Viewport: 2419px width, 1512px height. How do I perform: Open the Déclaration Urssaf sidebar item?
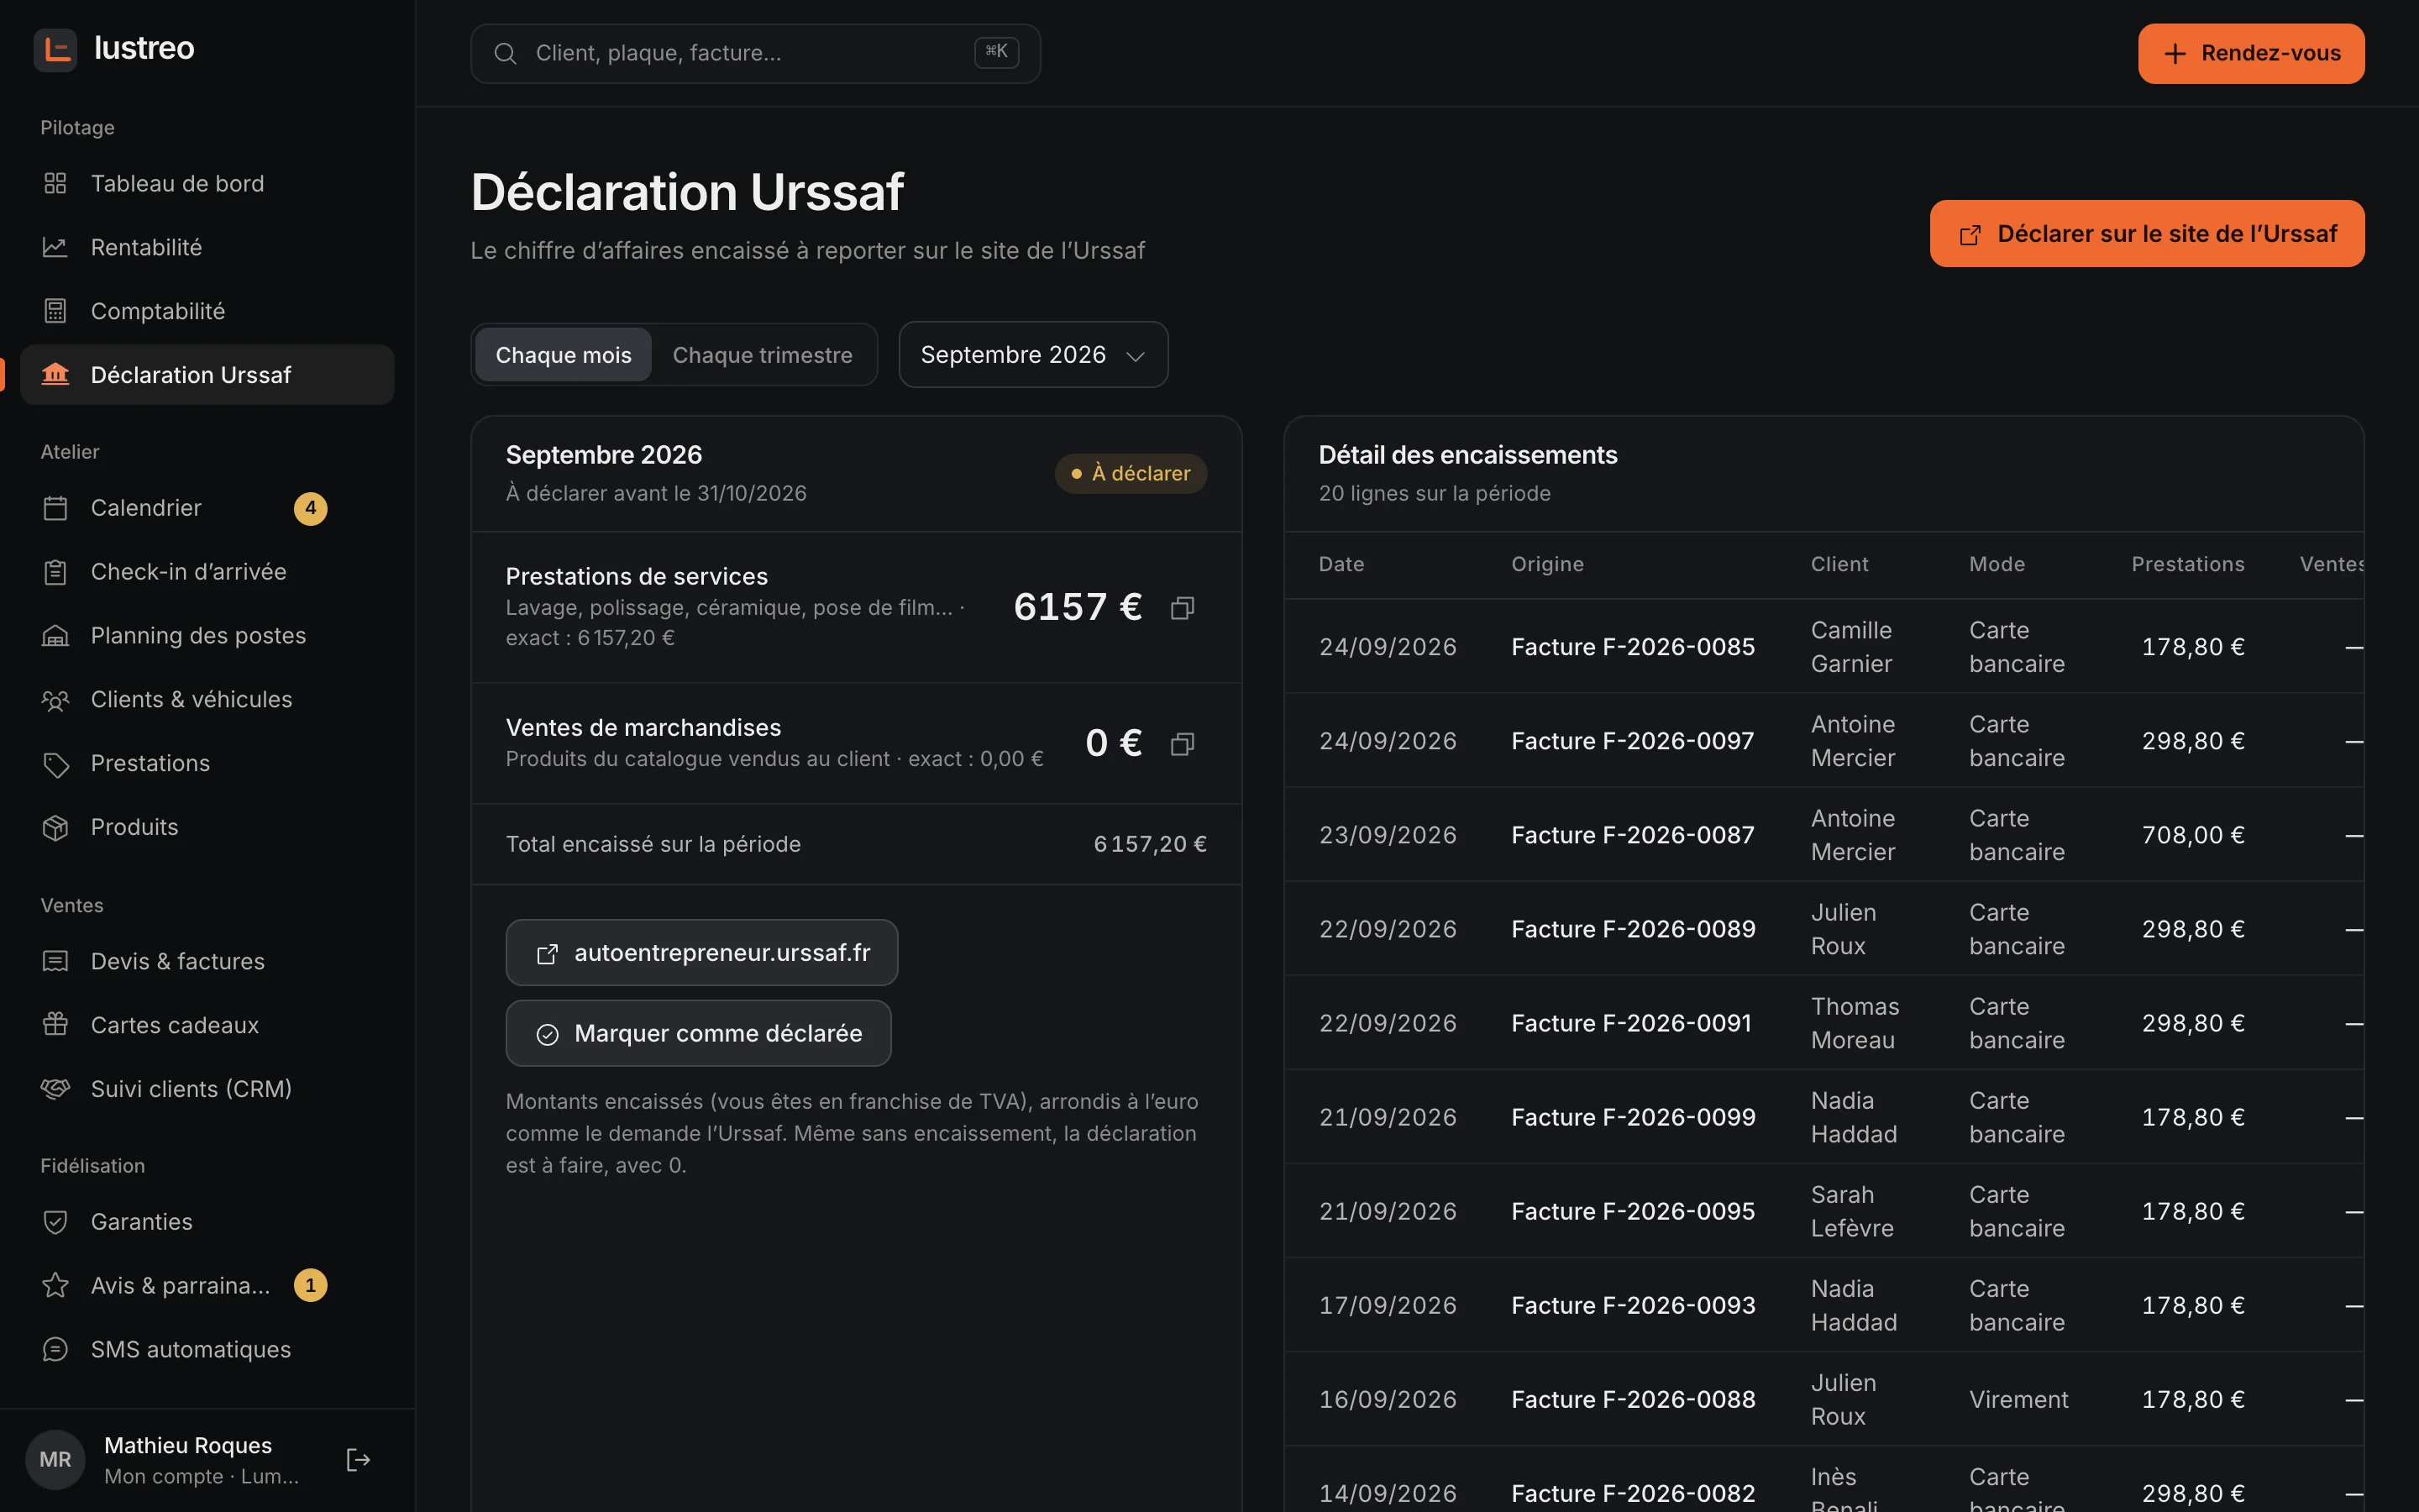click(207, 375)
